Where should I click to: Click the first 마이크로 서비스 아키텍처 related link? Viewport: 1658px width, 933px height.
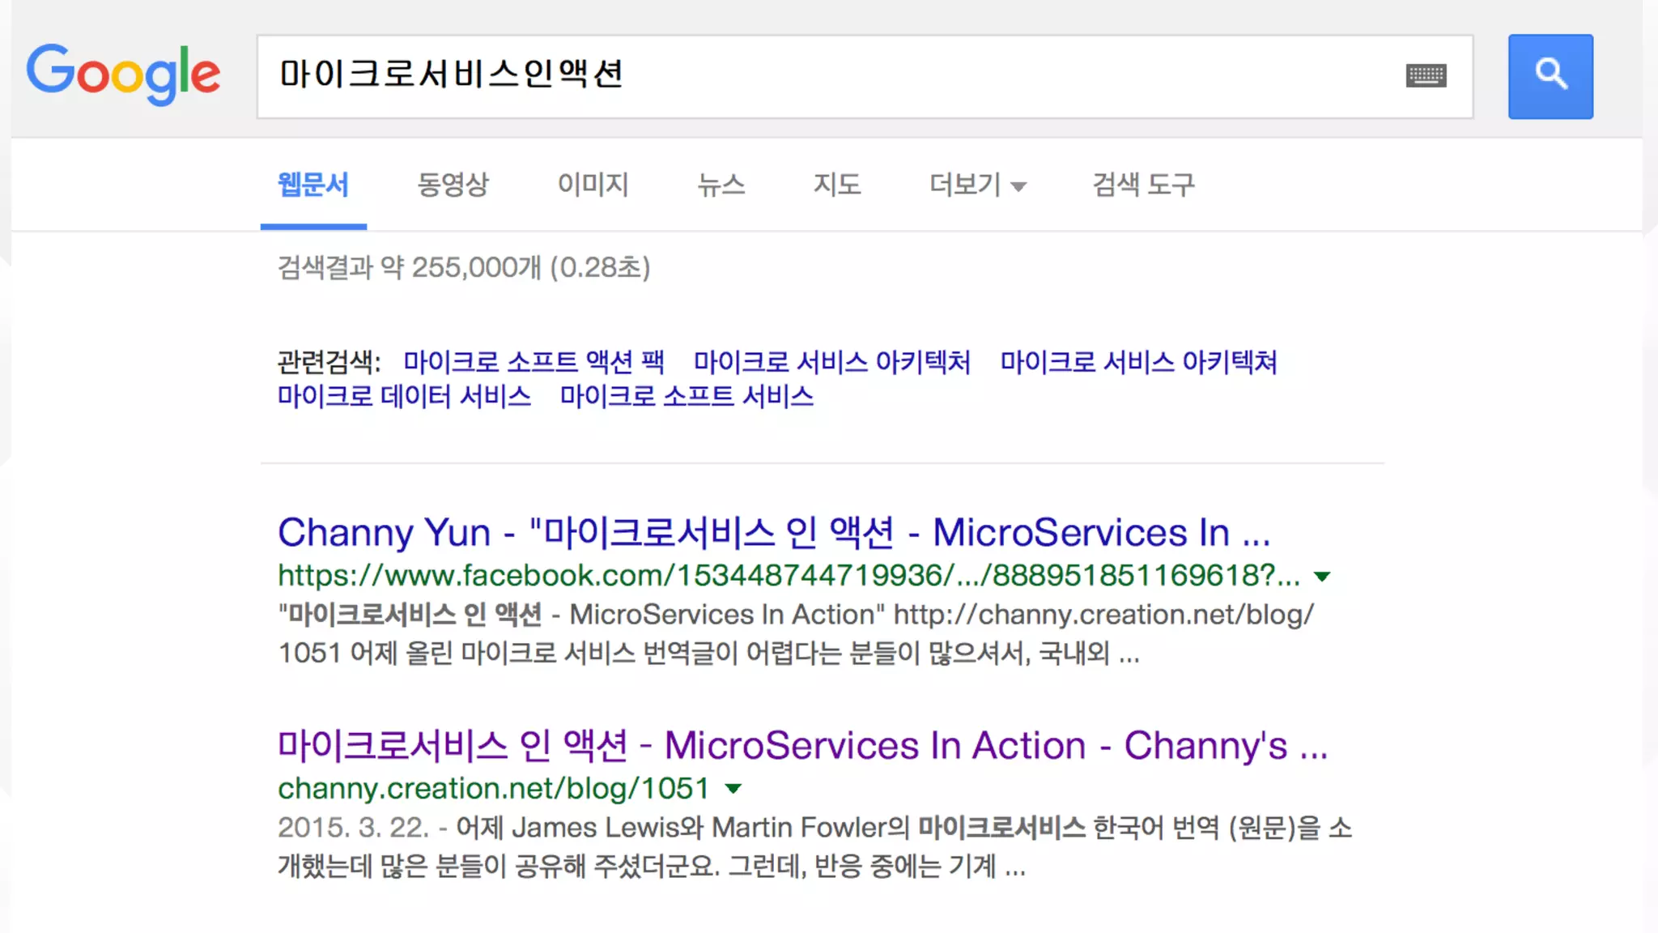click(831, 361)
